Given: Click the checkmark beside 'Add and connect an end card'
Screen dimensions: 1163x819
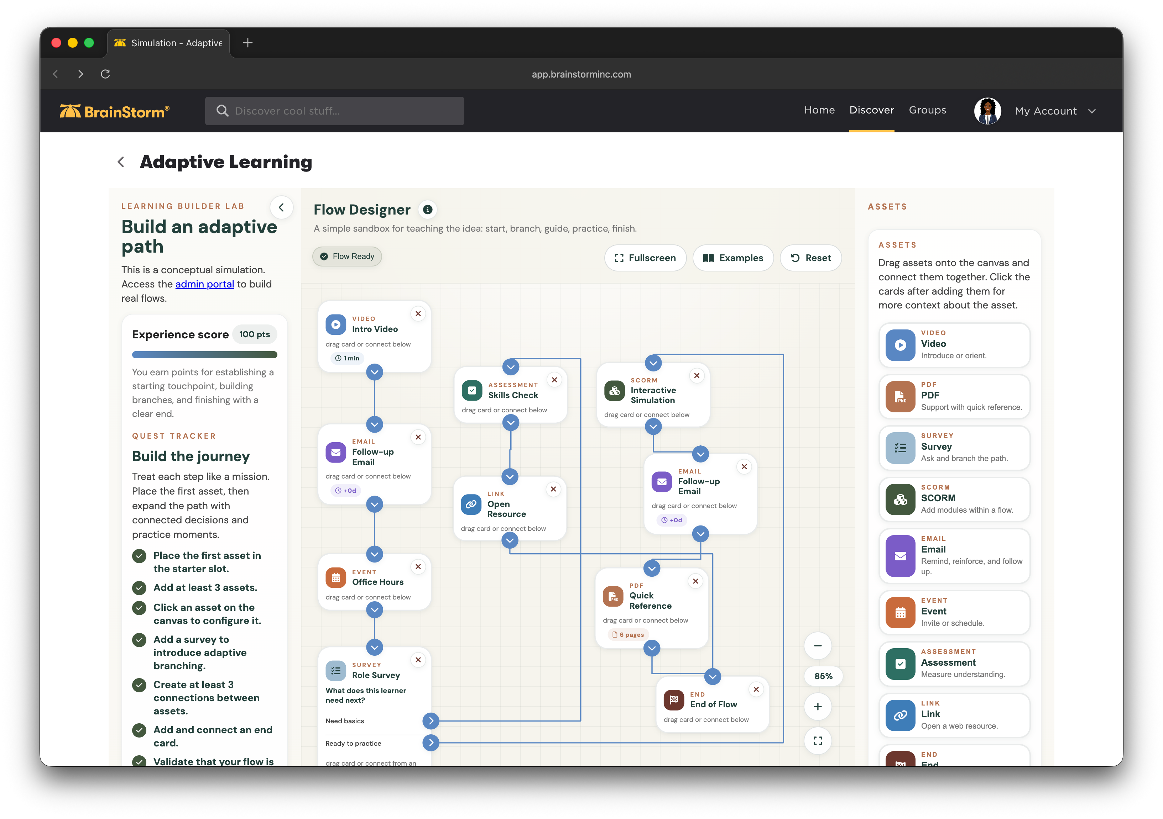Looking at the screenshot, I should point(139,730).
